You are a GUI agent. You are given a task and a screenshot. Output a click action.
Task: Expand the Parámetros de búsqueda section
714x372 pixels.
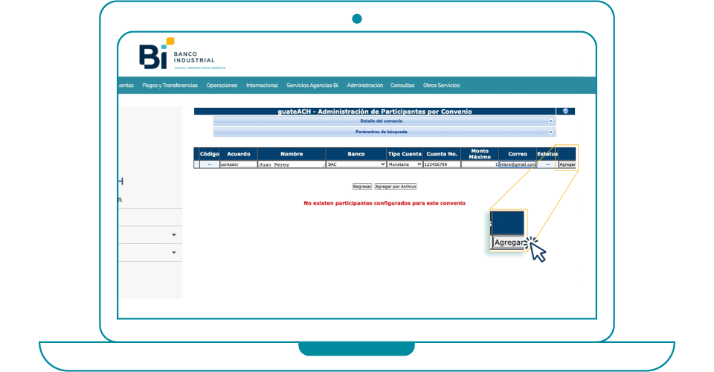551,132
